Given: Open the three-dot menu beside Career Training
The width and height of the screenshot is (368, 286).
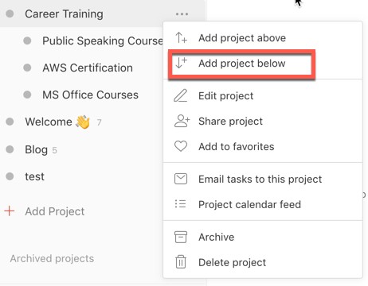Looking at the screenshot, I should (182, 14).
